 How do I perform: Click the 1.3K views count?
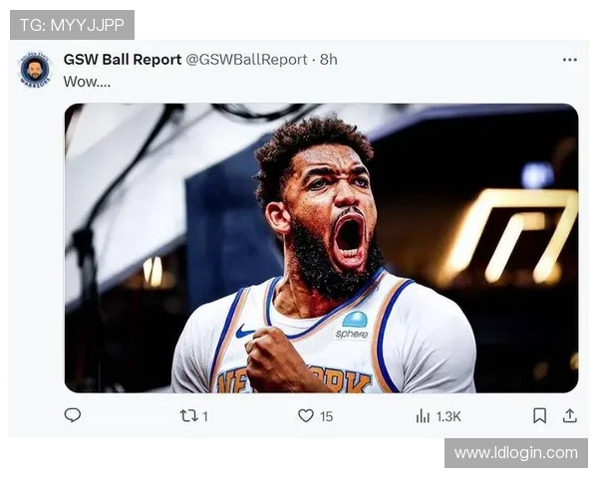pos(448,416)
